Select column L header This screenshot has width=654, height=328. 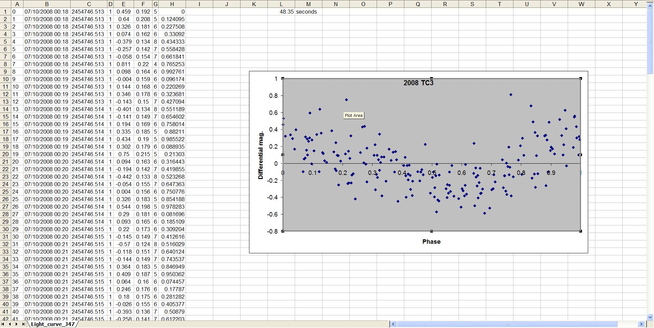[281, 4]
